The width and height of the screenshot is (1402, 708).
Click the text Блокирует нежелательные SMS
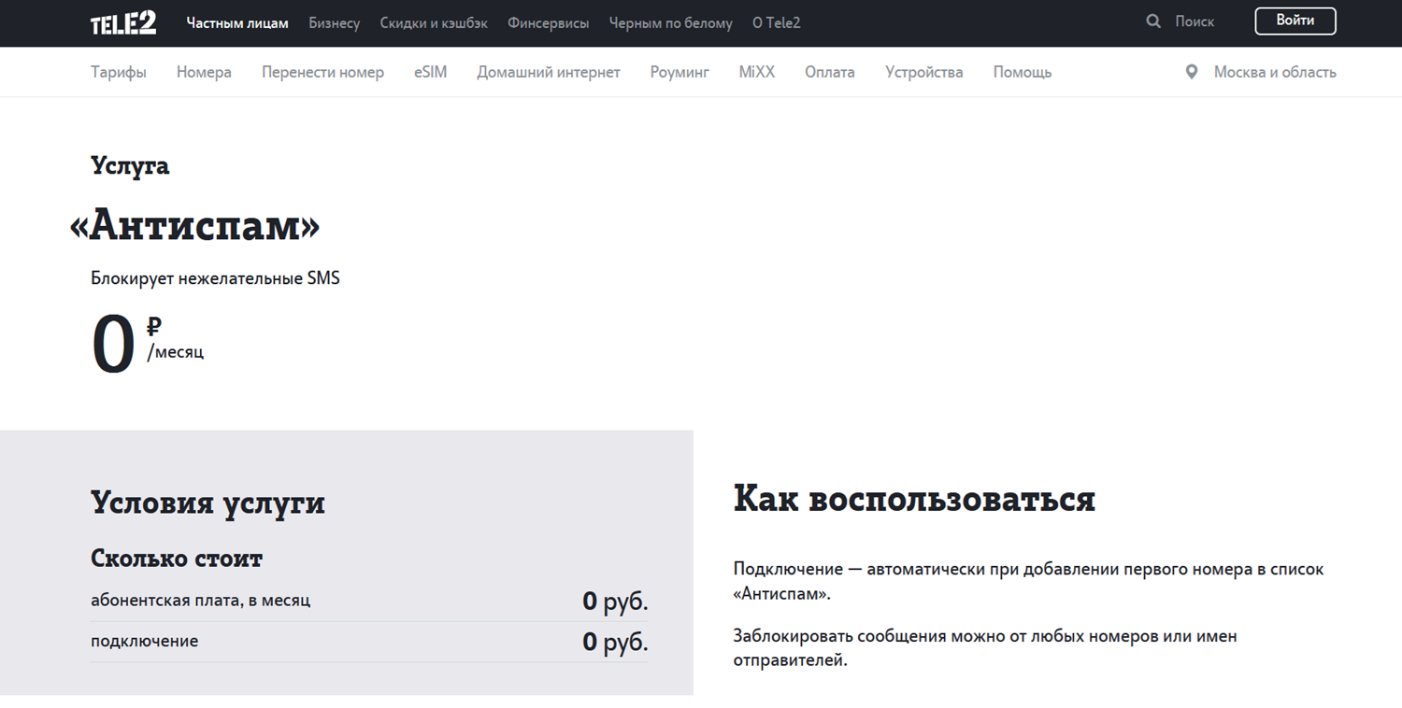tap(215, 278)
